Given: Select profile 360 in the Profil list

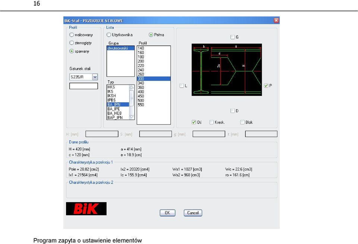Looking at the screenshot, I should 154,87.
